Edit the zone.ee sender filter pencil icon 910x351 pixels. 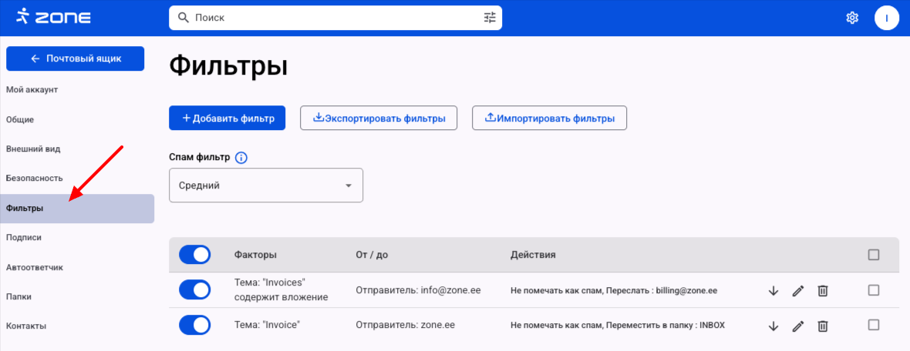(x=798, y=326)
